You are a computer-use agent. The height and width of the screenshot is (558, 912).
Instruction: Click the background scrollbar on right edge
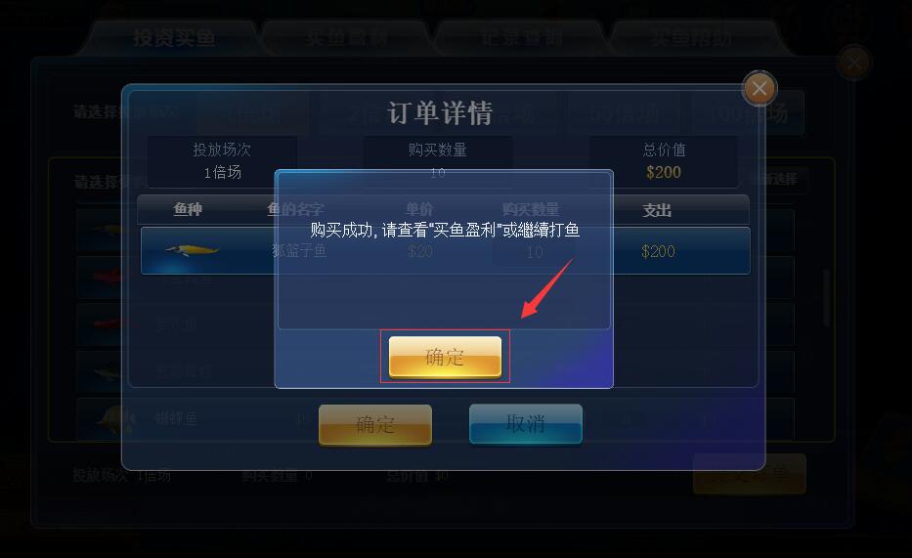click(x=826, y=296)
